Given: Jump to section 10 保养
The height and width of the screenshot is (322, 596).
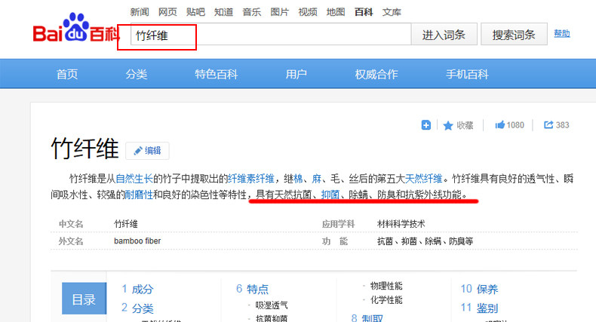Looking at the screenshot, I should [x=479, y=290].
